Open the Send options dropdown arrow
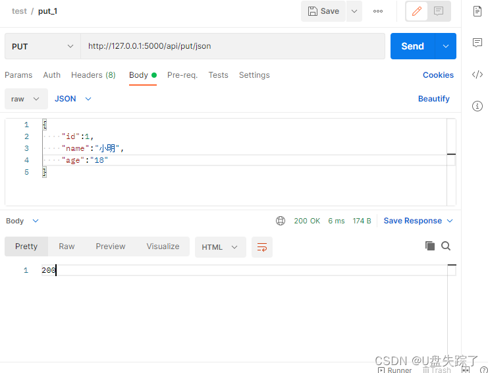Screen dimensions: 488x373 pyautogui.click(x=446, y=46)
